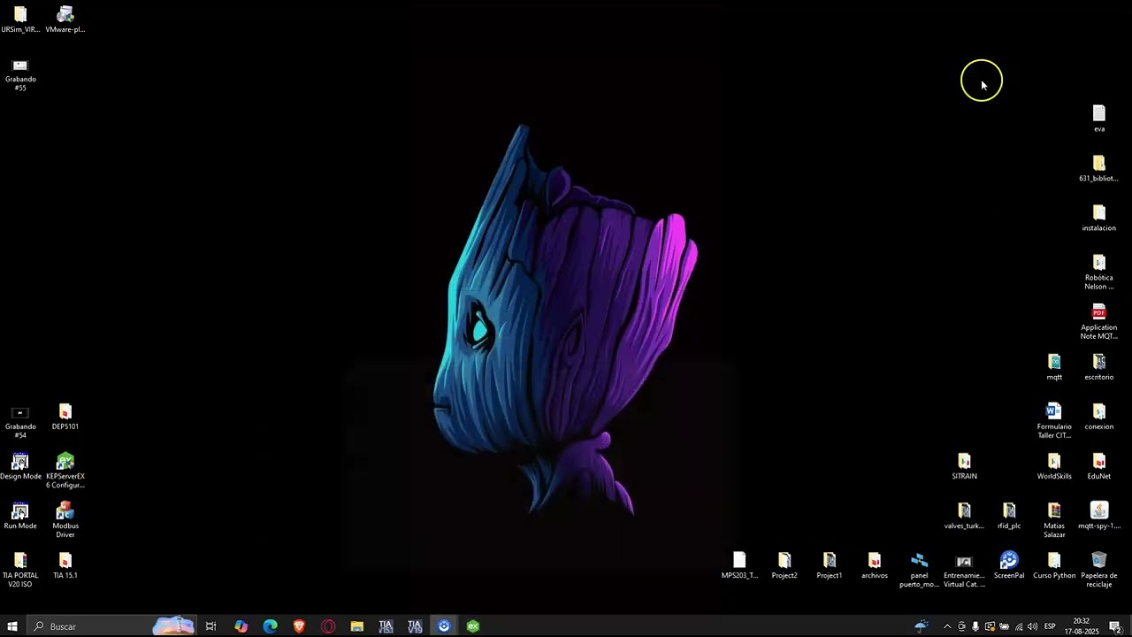
Task: Select the MPS203_T file icon
Action: (739, 566)
